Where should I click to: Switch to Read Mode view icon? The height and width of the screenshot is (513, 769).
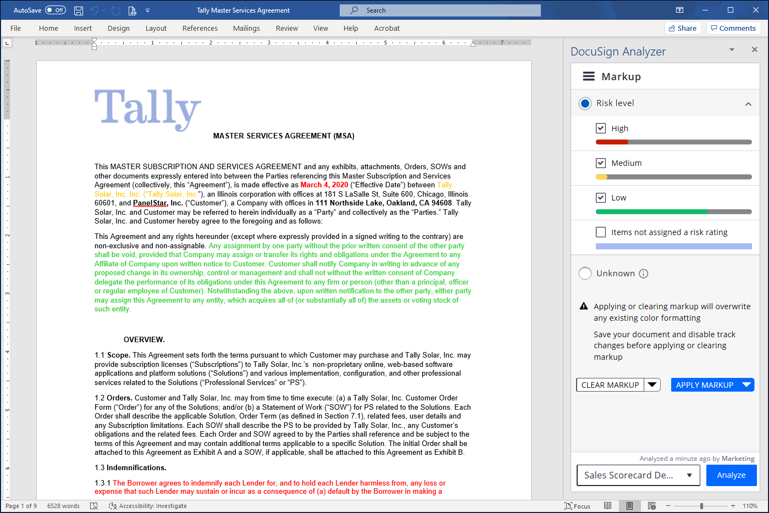coord(607,506)
